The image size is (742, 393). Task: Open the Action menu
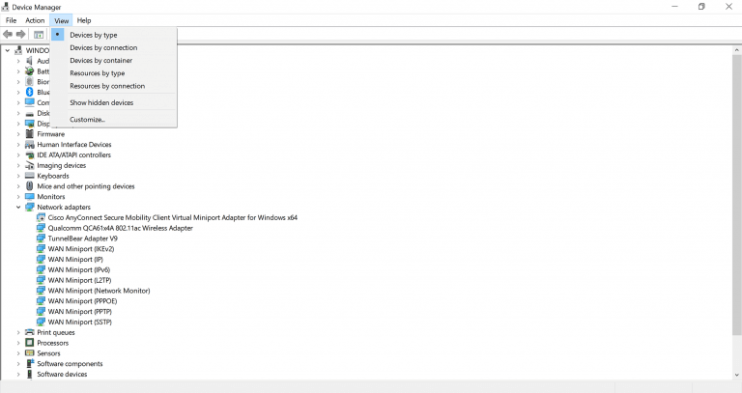pos(35,20)
